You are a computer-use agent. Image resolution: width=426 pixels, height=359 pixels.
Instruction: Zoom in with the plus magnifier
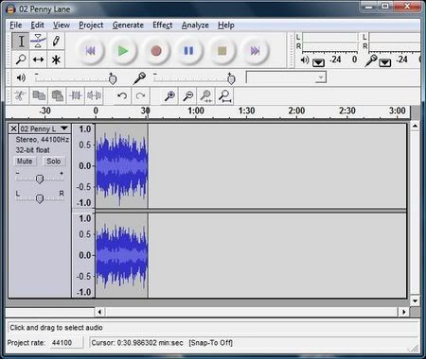[169, 95]
